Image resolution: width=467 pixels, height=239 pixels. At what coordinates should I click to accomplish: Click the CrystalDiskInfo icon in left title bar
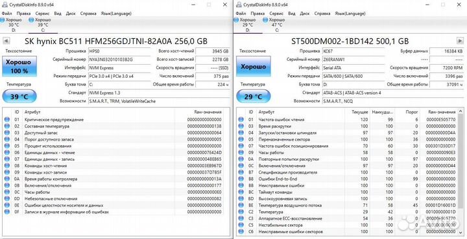[x=4, y=5]
